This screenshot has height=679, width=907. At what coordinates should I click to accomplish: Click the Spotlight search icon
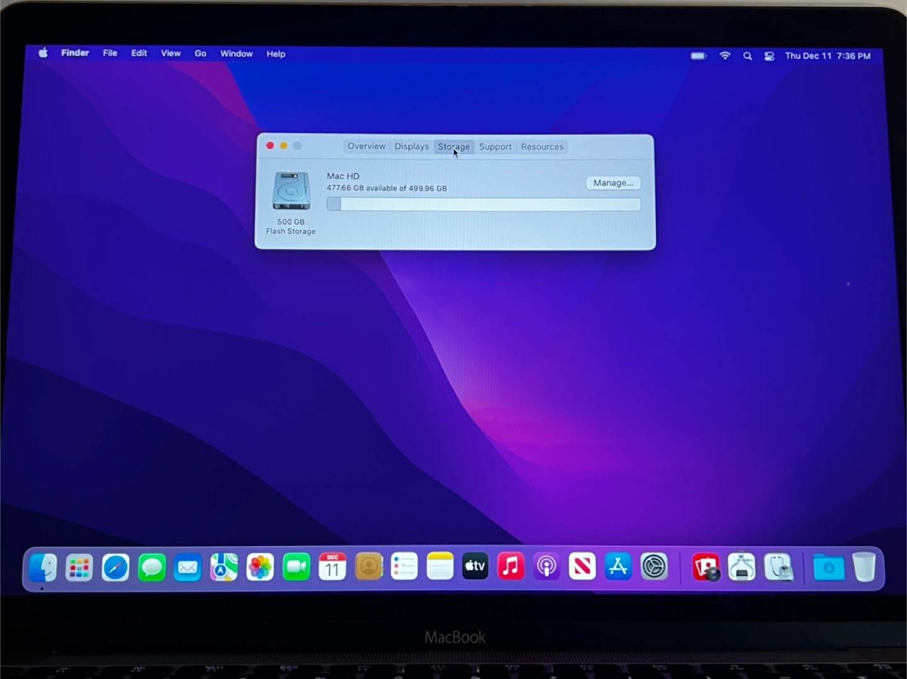748,56
